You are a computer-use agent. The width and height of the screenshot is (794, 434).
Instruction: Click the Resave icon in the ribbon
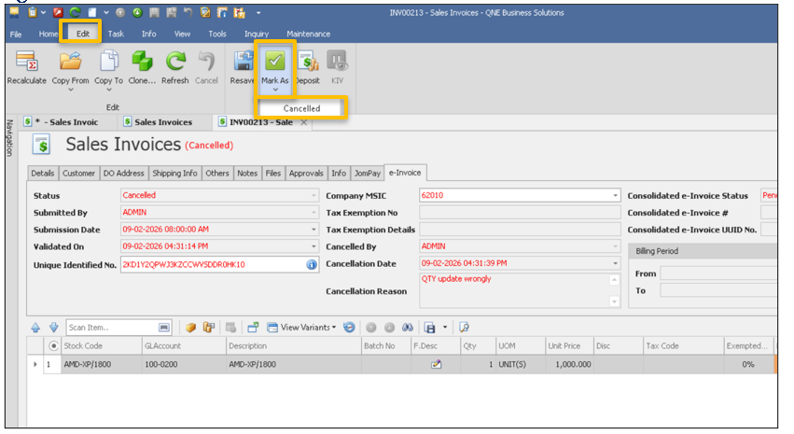click(243, 63)
